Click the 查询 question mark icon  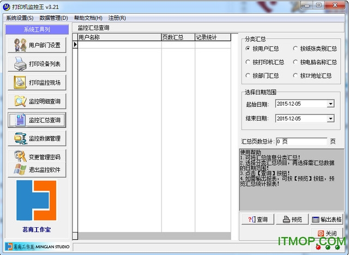click(x=252, y=220)
